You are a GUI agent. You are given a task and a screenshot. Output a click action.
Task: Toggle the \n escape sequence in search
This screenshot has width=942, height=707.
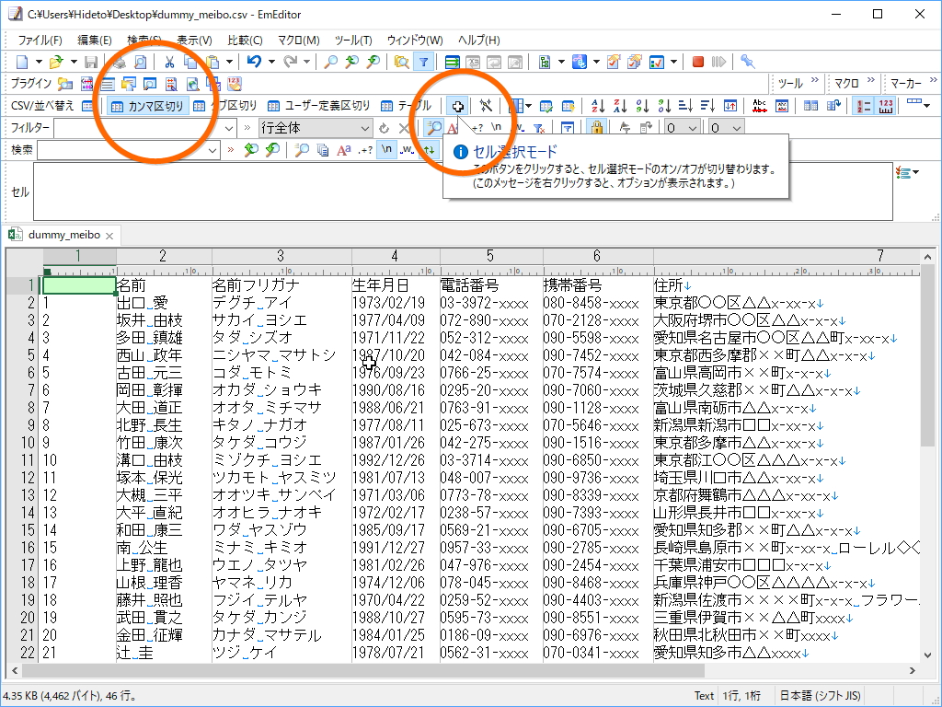pos(385,149)
